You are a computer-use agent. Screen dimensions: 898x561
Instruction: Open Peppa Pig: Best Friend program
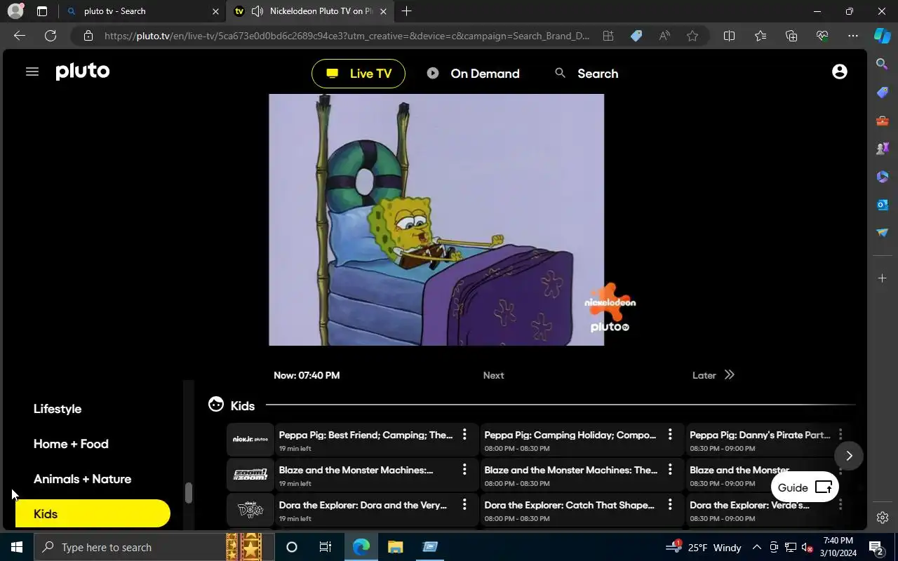[x=366, y=440]
